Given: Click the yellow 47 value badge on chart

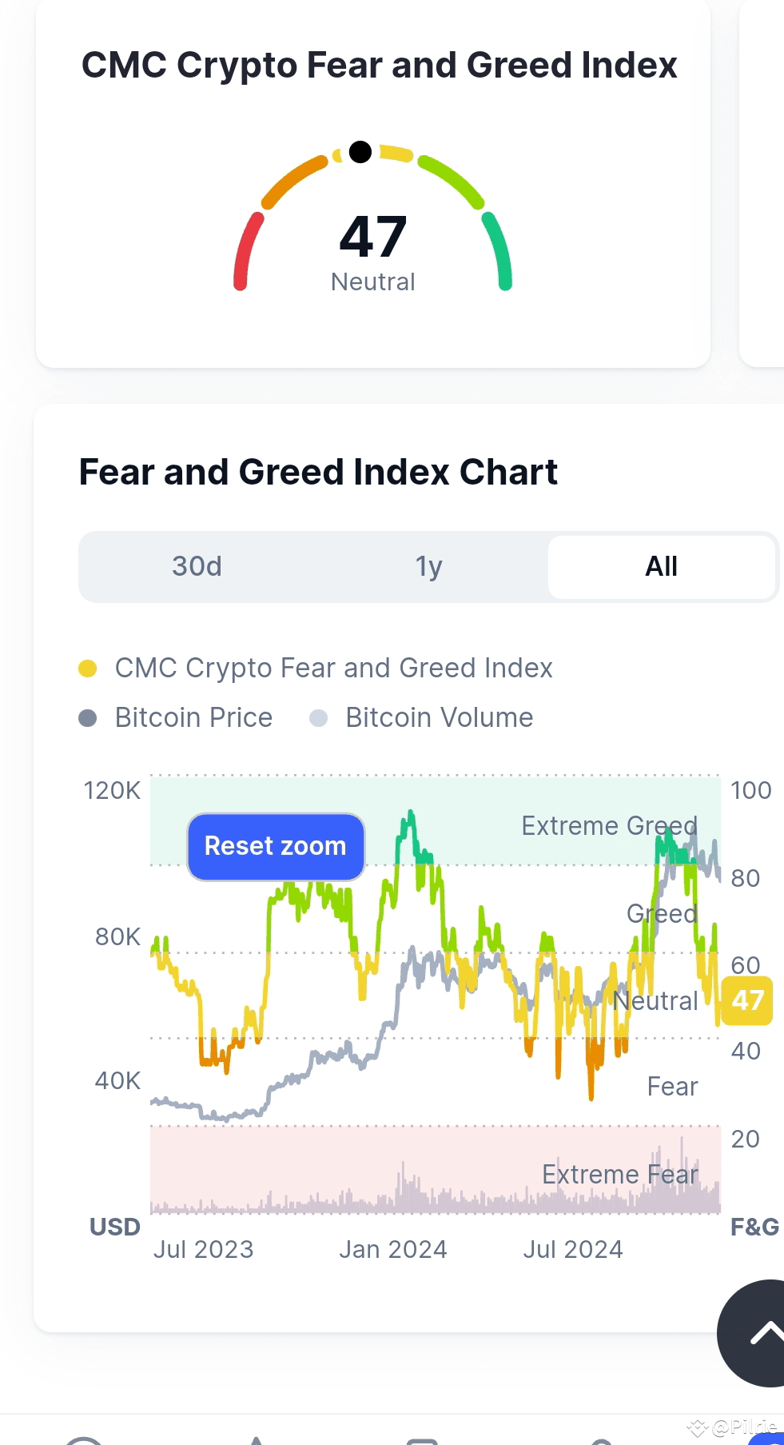Looking at the screenshot, I should (747, 1000).
